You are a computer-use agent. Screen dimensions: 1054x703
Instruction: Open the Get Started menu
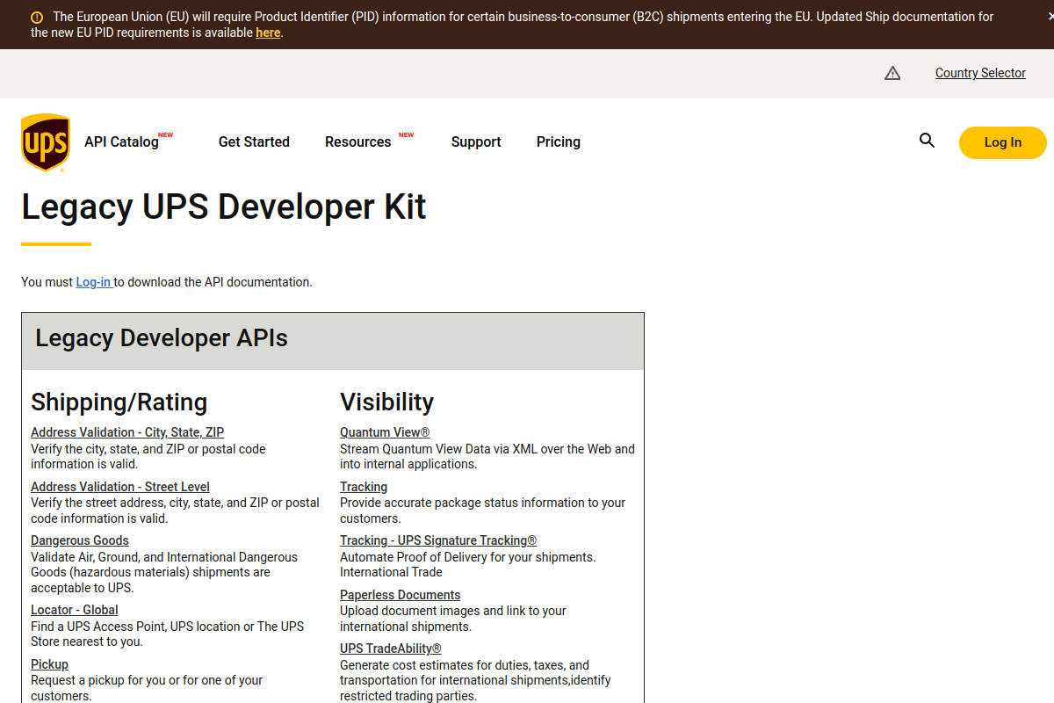(x=254, y=141)
